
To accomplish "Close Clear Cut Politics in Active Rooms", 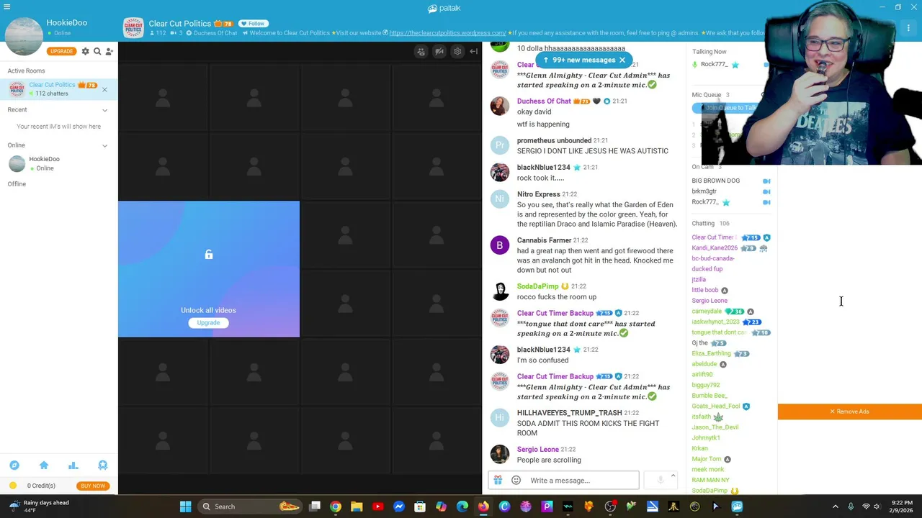I will coord(104,89).
